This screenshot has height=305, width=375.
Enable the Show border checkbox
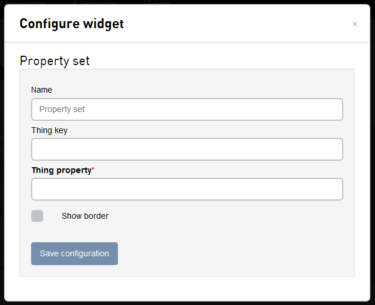click(37, 216)
